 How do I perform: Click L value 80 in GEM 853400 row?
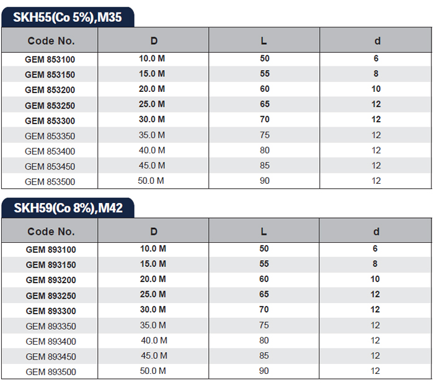(x=264, y=150)
